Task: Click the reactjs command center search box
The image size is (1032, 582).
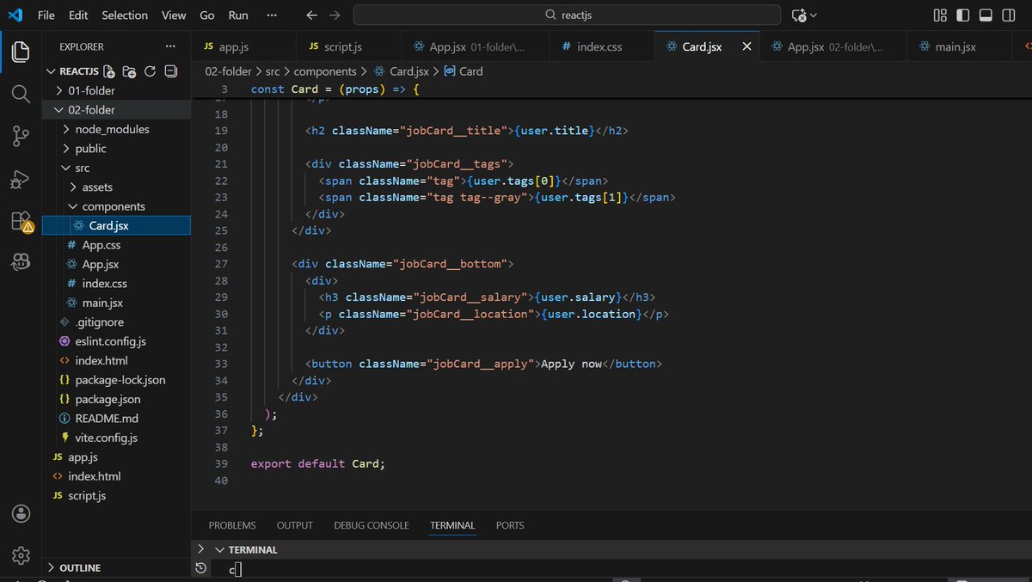Action: [568, 15]
